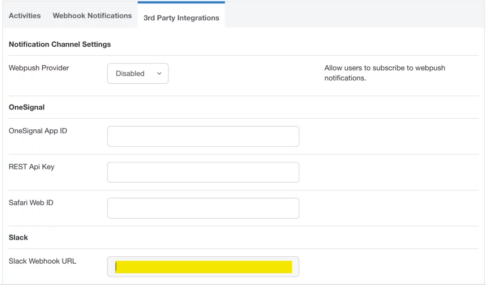Click the Slack Webhook URL label

point(42,261)
